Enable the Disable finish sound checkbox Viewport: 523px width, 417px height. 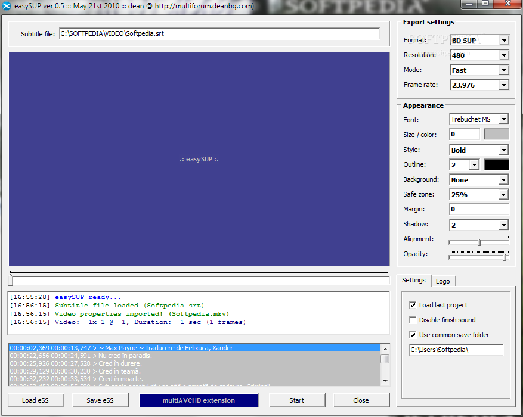coord(413,320)
